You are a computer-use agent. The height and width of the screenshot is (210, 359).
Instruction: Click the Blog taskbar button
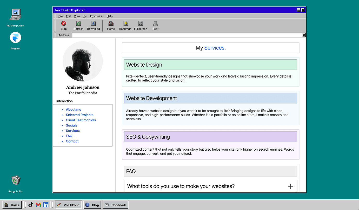point(92,205)
